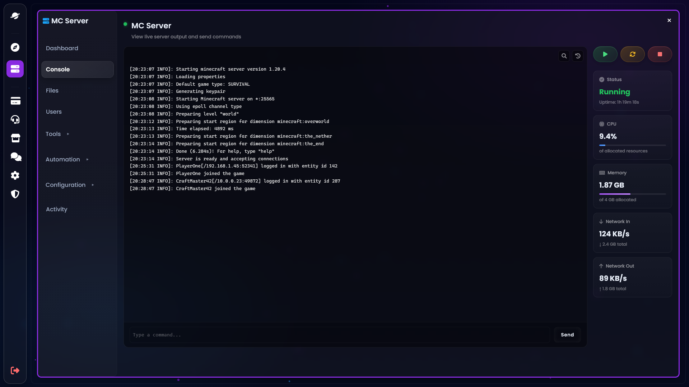This screenshot has width=689, height=387.
Task: Click the Send command button
Action: pos(567,335)
